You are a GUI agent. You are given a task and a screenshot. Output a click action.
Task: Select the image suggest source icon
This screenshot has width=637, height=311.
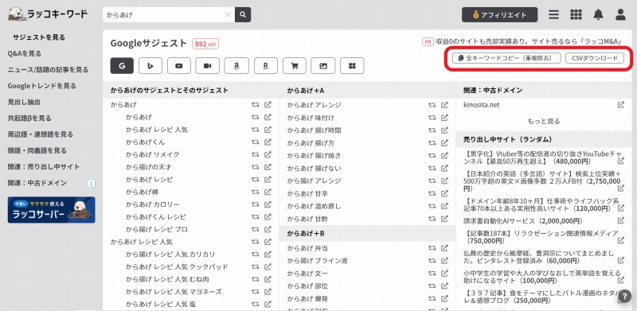323,66
